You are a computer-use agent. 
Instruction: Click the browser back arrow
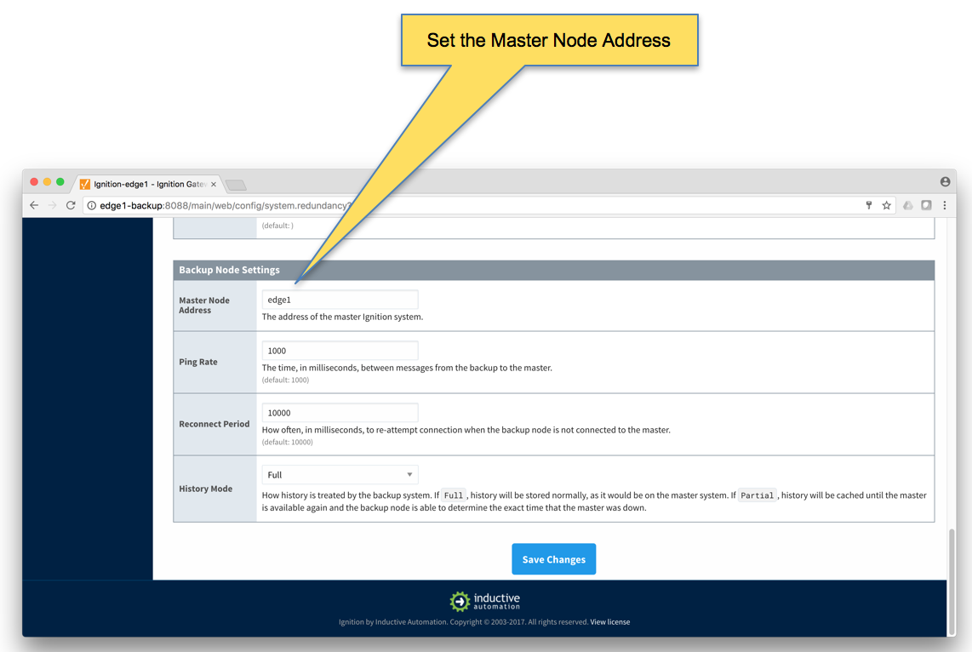[x=34, y=205]
